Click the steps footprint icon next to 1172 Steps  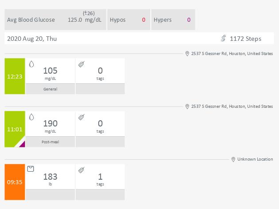[x=224, y=38]
